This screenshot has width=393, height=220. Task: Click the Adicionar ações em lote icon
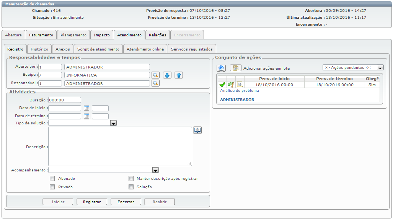tap(236, 68)
